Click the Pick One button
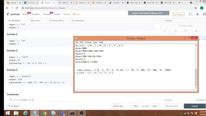 click(x=118, y=106)
